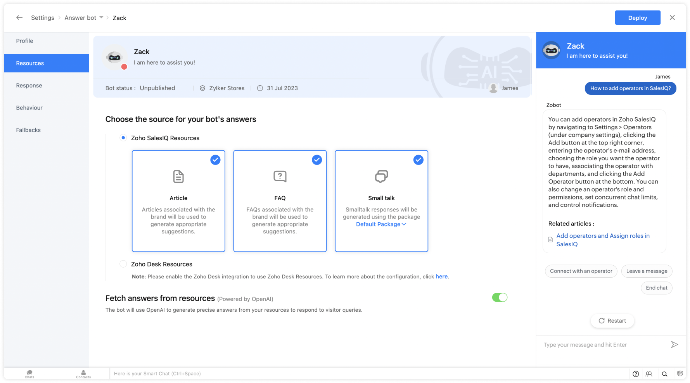Click the rightmost bottom bar icon
This screenshot has height=383, width=690.
click(680, 374)
